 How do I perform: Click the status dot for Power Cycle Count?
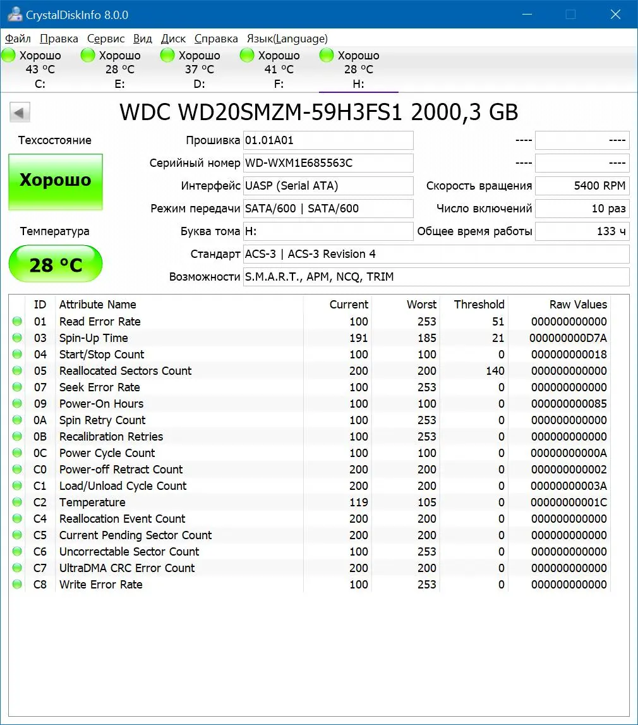pyautogui.click(x=17, y=453)
